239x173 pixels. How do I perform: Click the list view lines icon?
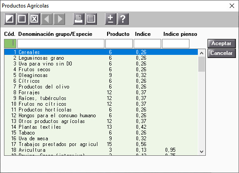pos(91,19)
